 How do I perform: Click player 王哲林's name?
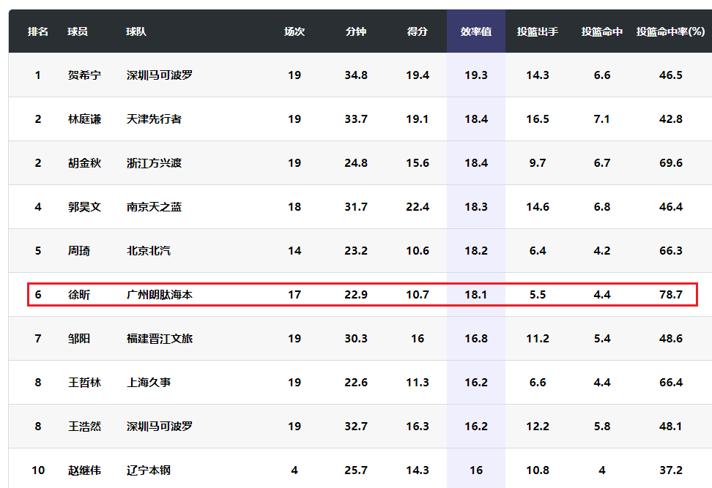tap(84, 383)
